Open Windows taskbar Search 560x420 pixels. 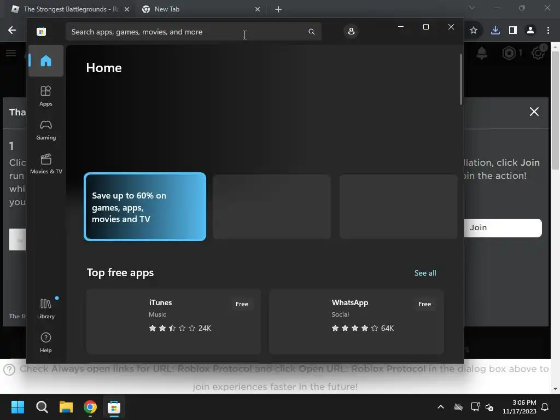42,407
